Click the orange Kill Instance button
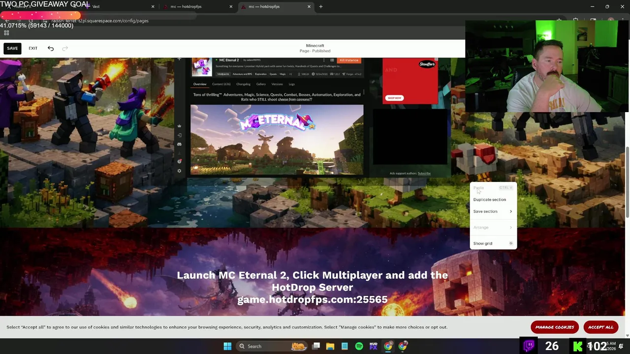This screenshot has width=630, height=354. (x=349, y=60)
